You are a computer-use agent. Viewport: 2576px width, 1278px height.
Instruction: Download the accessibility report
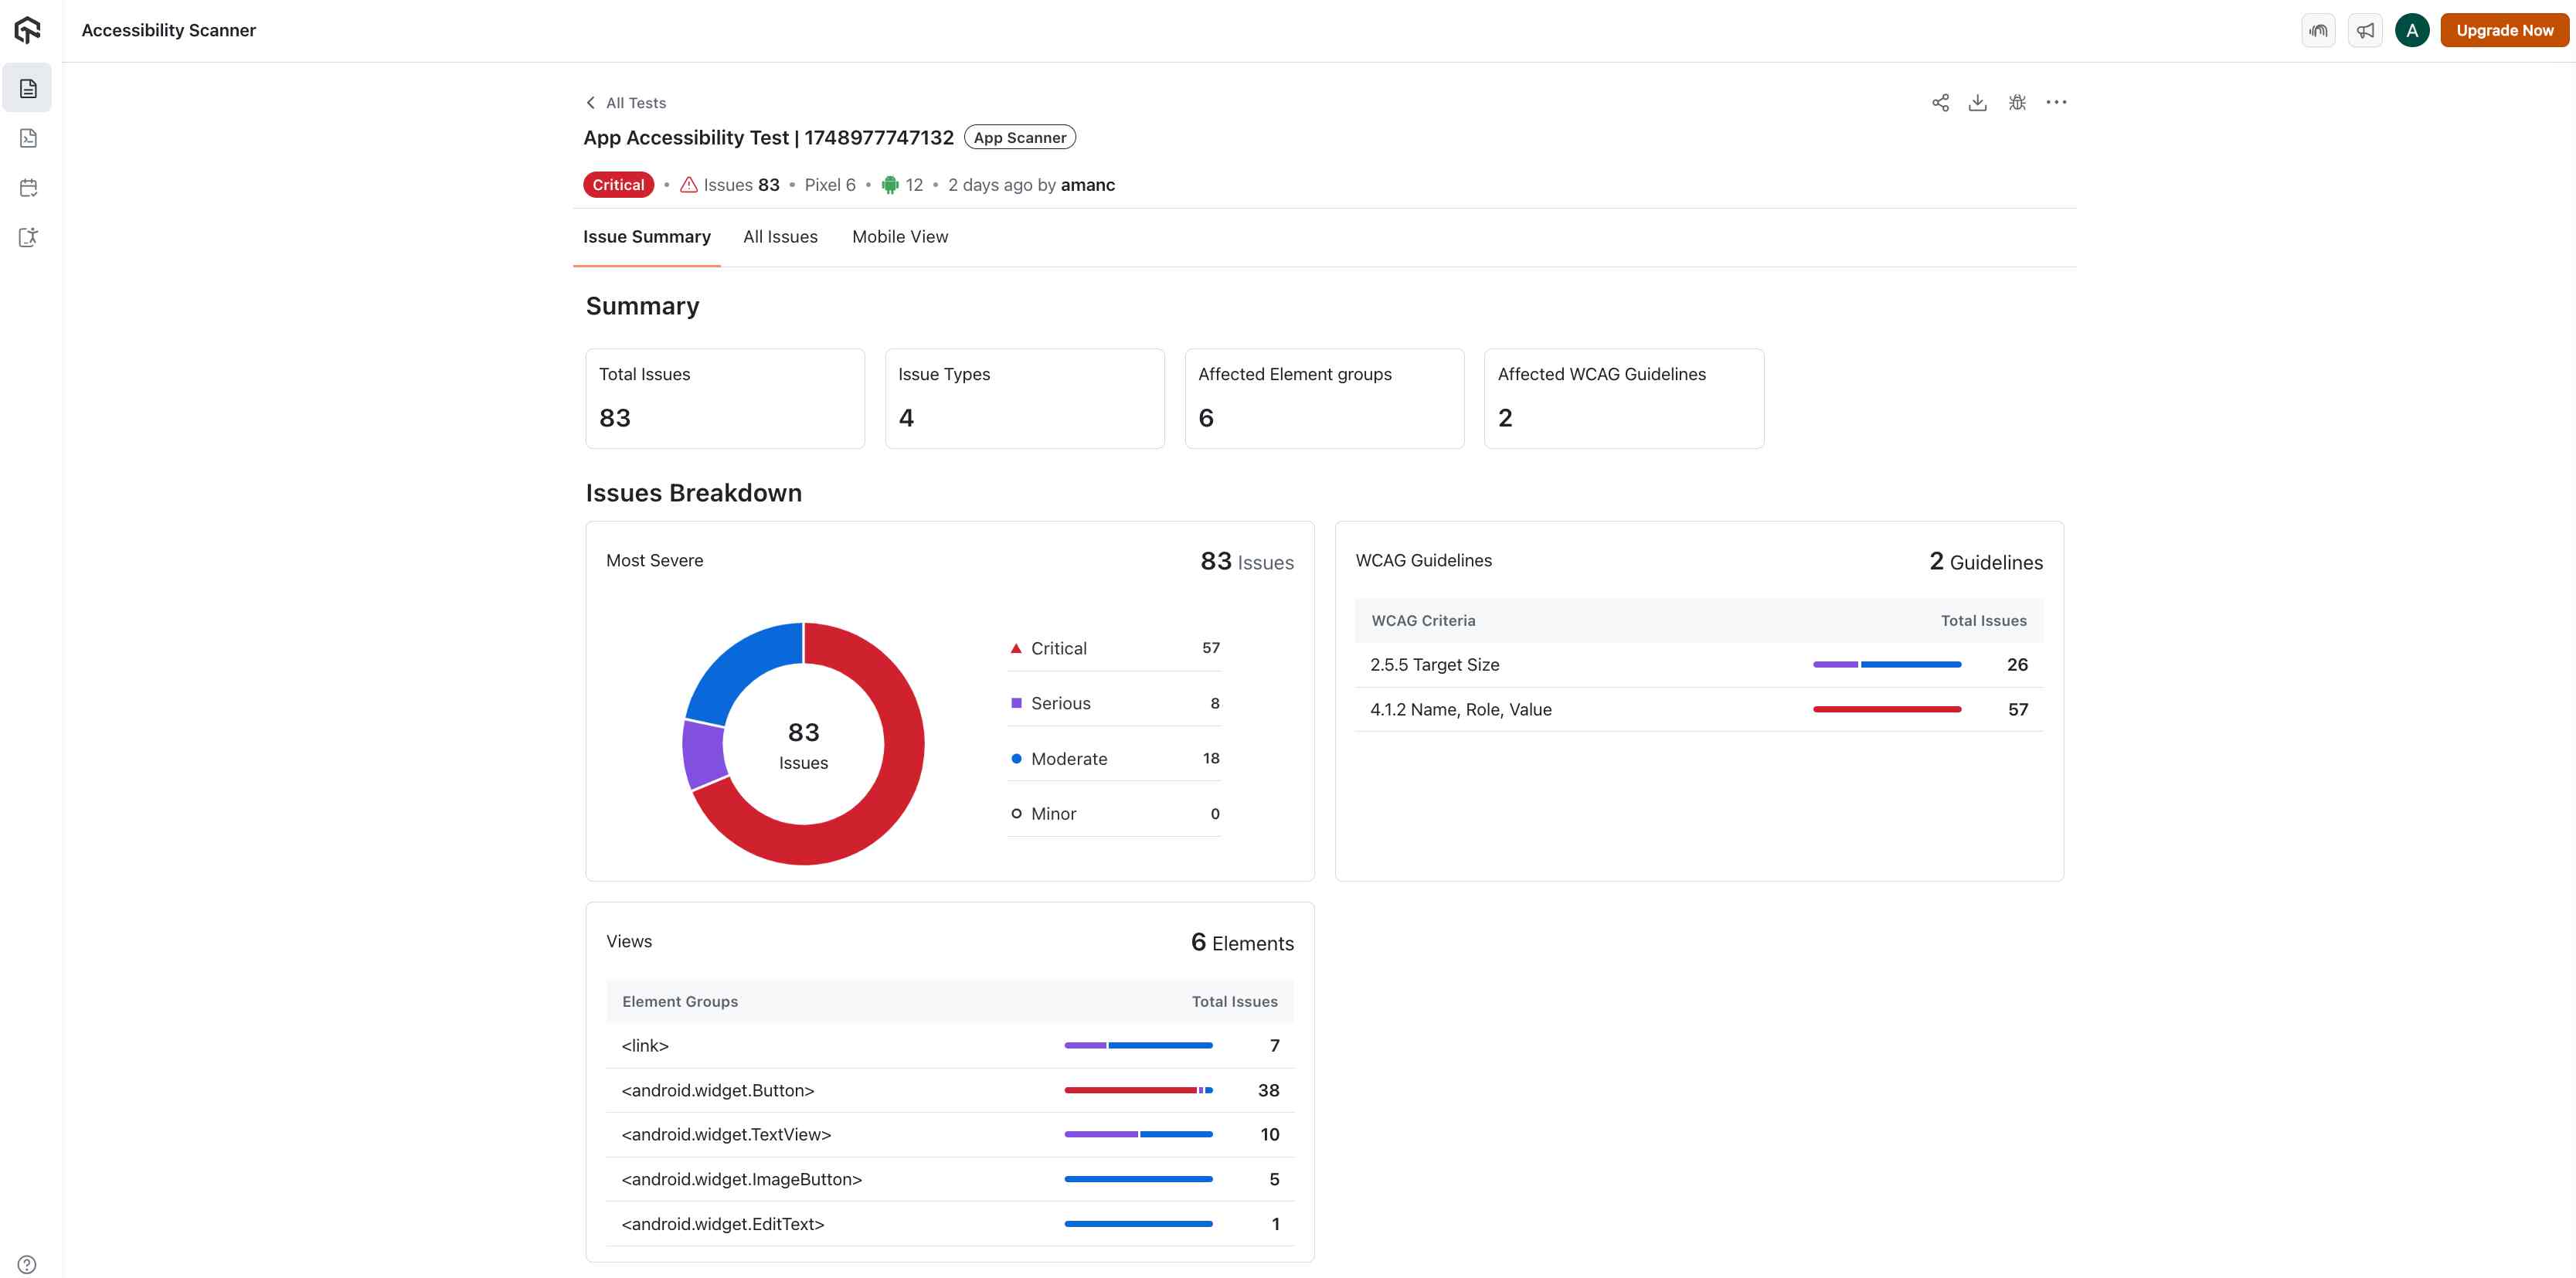(x=1977, y=102)
